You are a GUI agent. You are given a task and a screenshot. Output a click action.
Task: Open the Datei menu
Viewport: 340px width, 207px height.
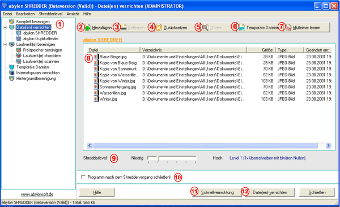coord(7,14)
